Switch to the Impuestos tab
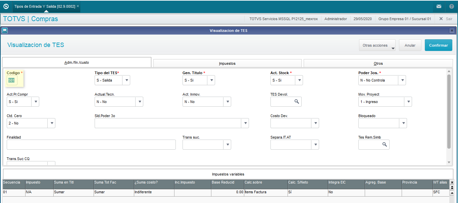 (227, 63)
